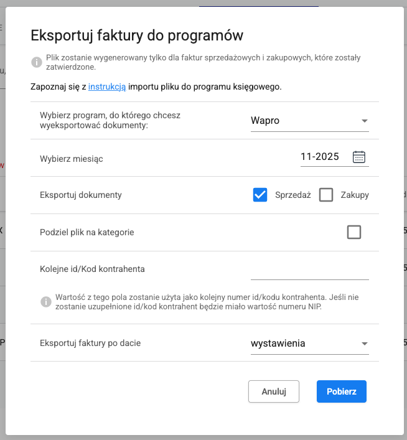
Task: Click the 11-2025 month field
Action: 319,157
